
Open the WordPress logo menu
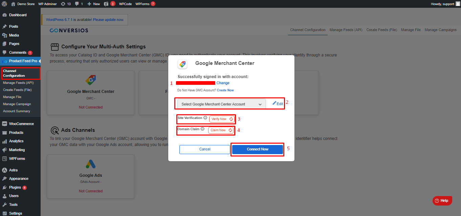(x=4, y=4)
